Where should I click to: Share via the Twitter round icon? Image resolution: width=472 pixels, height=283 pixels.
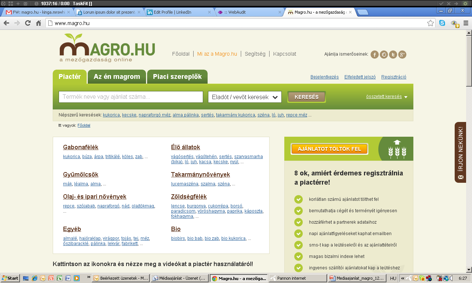(393, 55)
